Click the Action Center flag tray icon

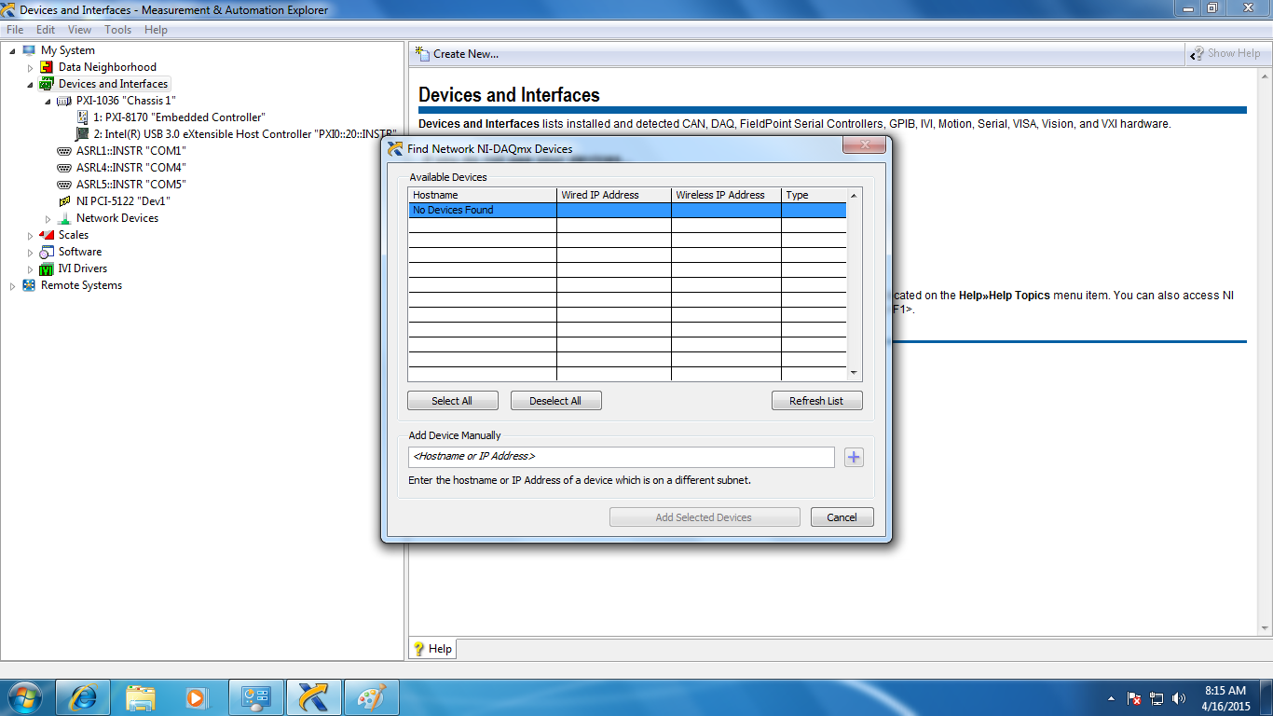point(1134,698)
